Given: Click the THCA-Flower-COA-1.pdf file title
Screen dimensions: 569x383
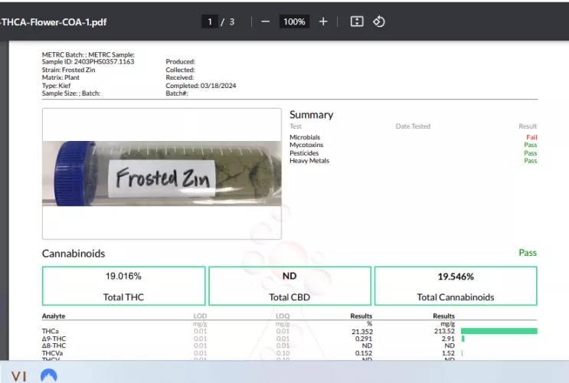Looking at the screenshot, I should coord(54,21).
